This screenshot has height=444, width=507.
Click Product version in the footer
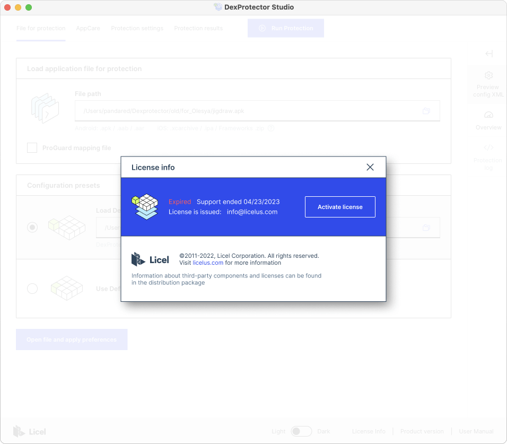[x=422, y=431]
